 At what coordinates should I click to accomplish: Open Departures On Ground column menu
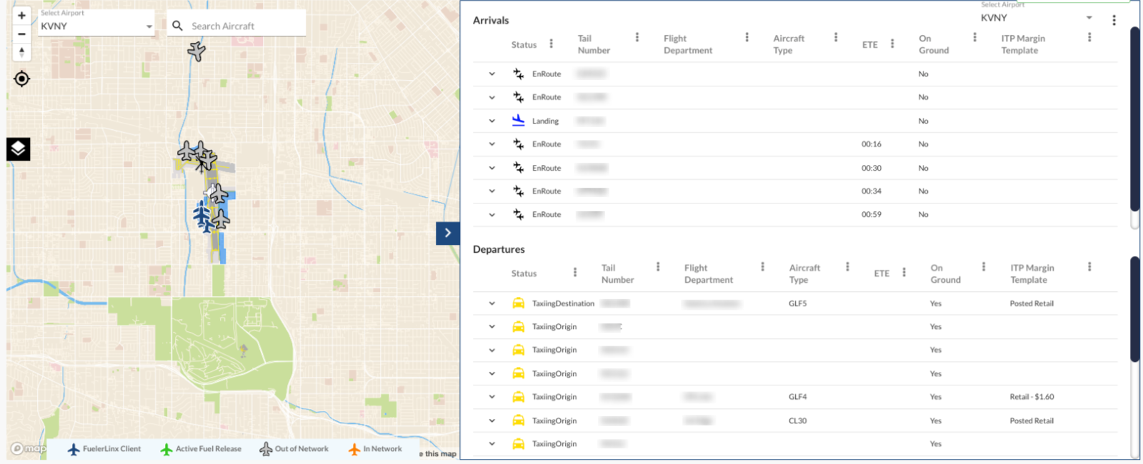click(x=983, y=266)
